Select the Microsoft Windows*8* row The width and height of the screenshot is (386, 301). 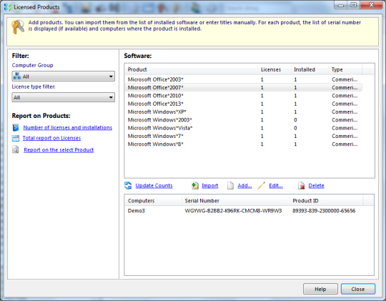click(x=244, y=144)
